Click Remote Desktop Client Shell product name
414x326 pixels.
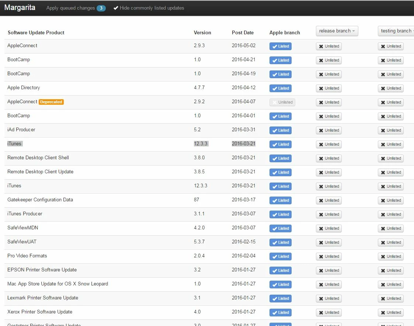tap(38, 157)
